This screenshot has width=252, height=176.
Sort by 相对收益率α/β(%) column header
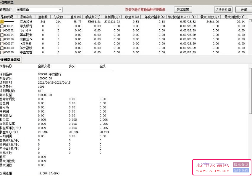[x=182, y=17]
